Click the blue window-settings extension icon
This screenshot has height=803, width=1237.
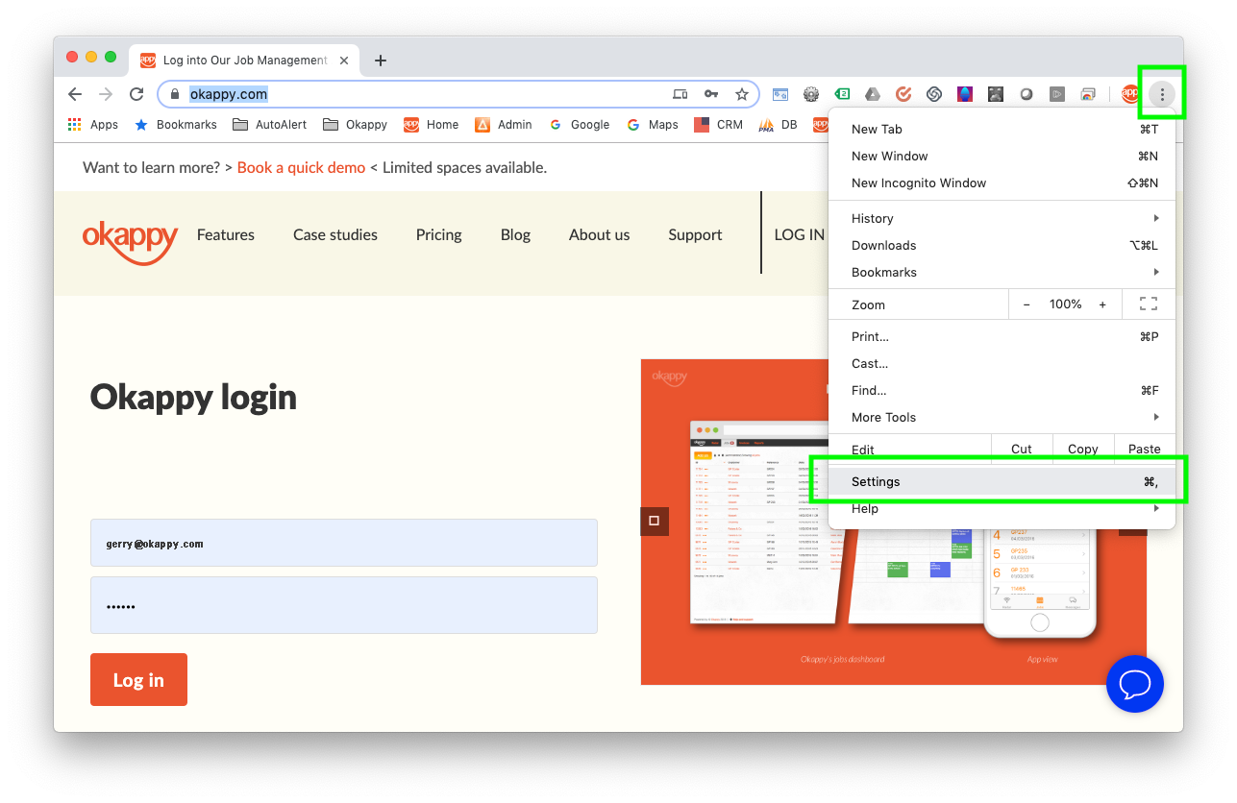tap(780, 94)
